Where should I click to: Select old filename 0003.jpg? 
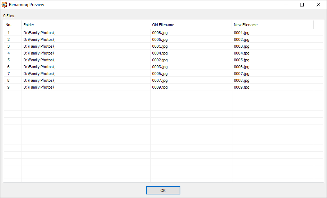pos(160,67)
